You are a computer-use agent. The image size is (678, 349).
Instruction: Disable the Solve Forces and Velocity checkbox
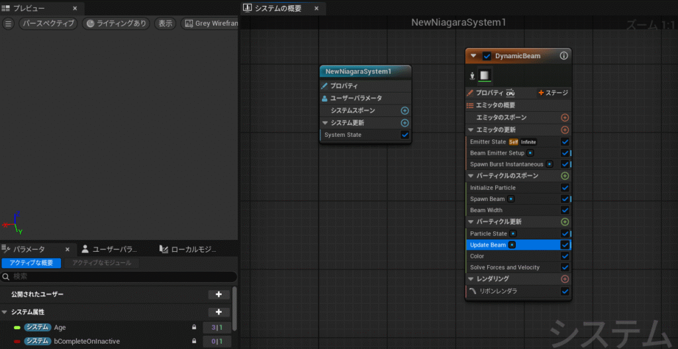[x=565, y=267]
